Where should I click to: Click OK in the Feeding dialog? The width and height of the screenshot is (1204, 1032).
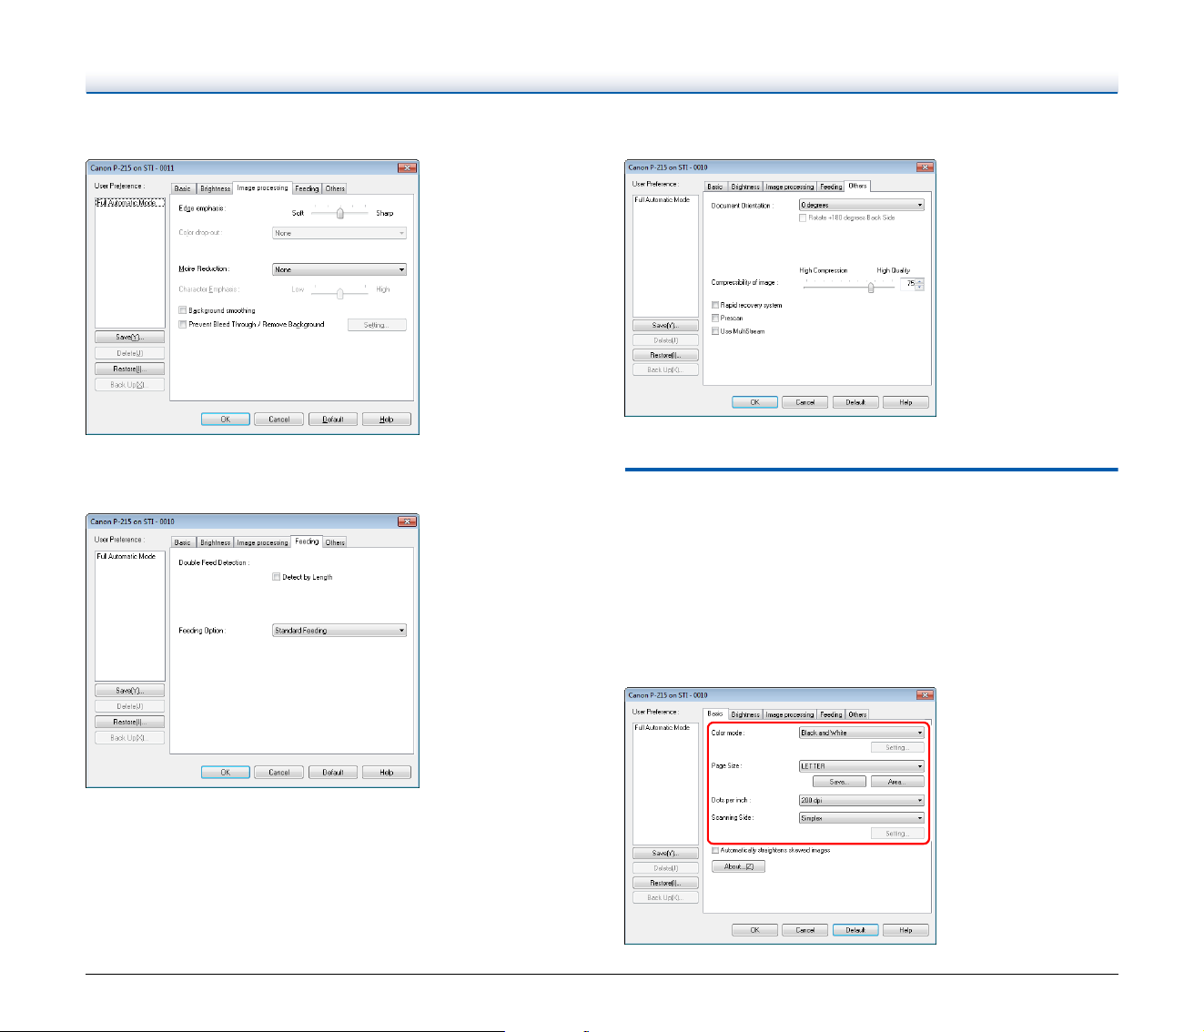coord(226,773)
